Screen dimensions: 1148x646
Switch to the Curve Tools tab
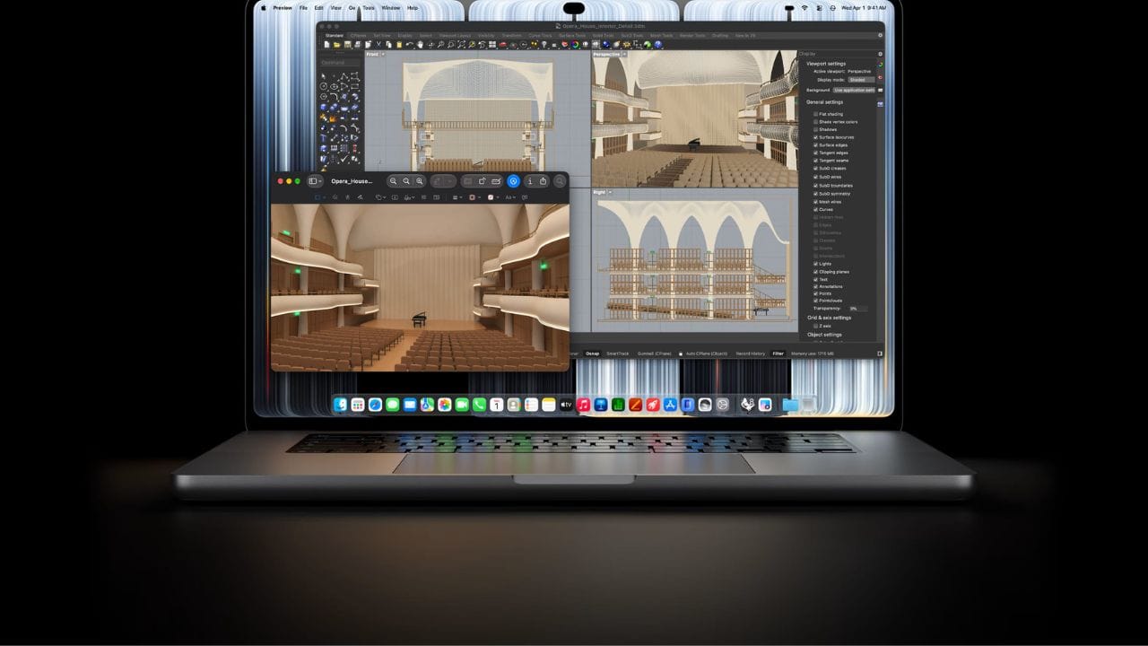[x=540, y=36]
